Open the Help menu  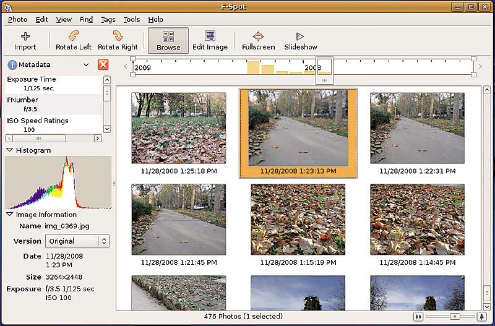pos(156,20)
